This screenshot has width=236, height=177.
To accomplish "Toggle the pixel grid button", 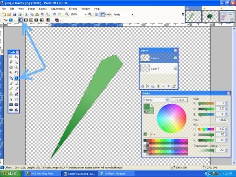I will coord(97,14).
